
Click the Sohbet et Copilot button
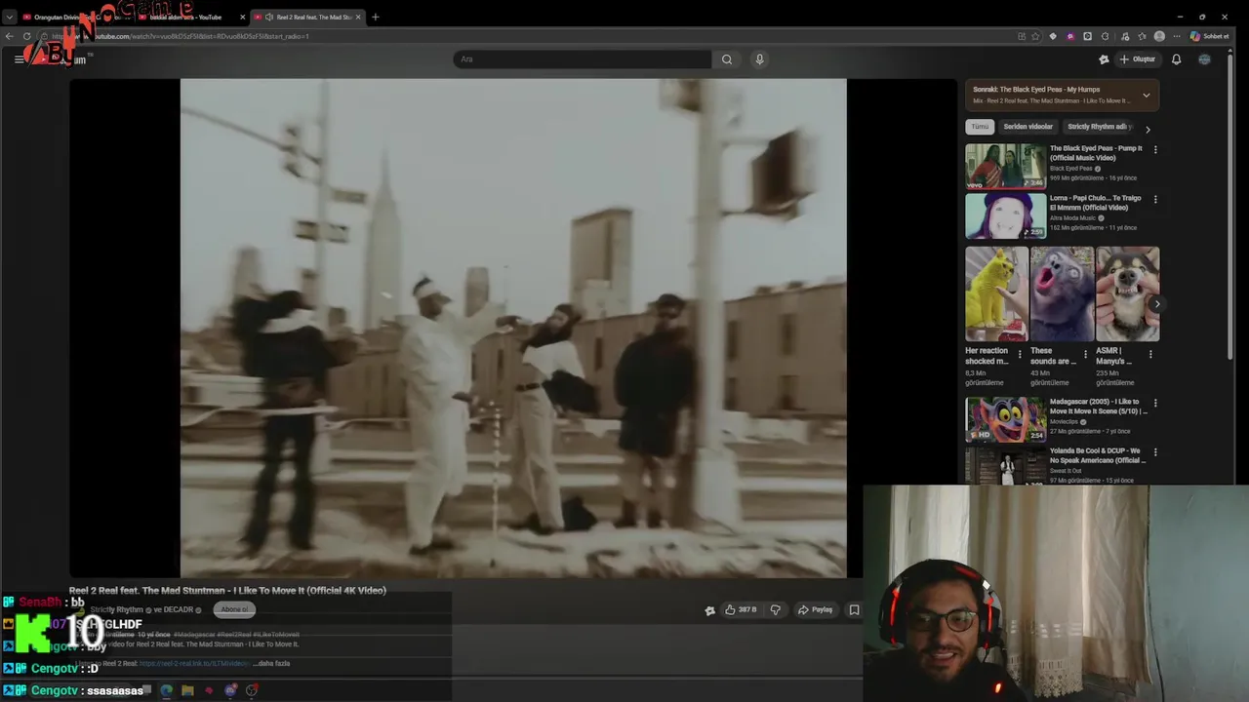1209,36
